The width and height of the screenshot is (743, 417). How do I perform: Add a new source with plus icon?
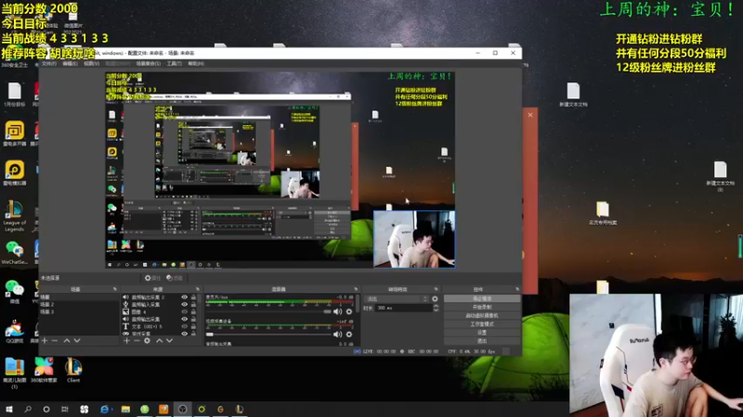click(126, 340)
